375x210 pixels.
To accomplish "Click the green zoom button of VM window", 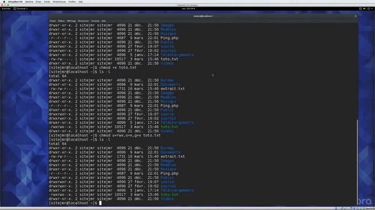I will tap(8, 5).
